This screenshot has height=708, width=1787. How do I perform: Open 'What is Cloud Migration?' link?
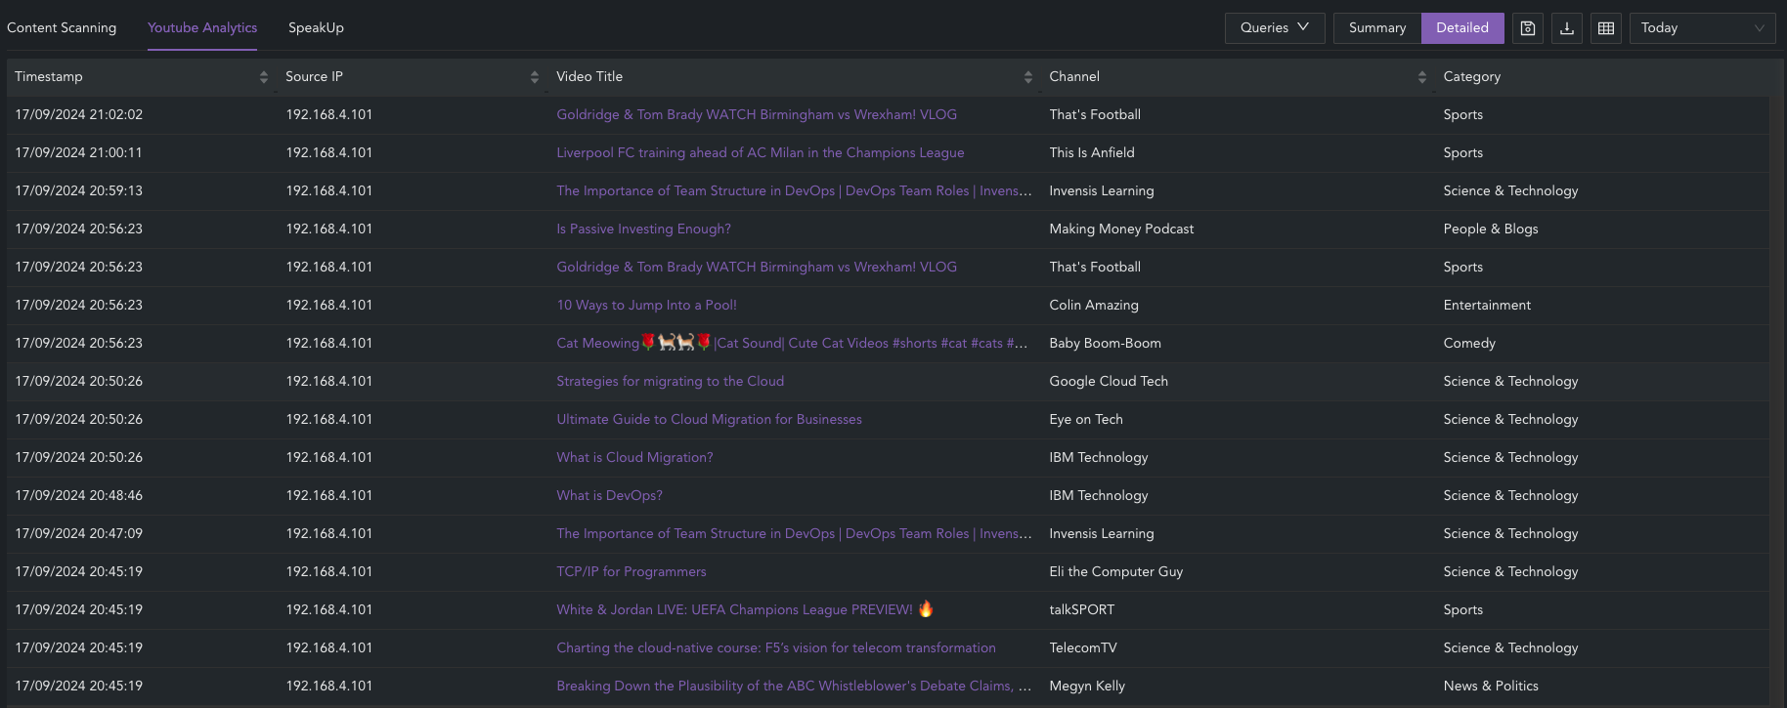(x=634, y=457)
